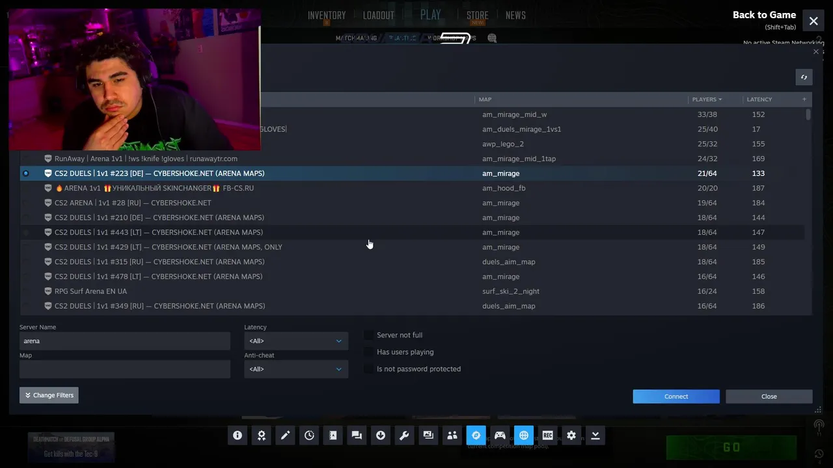Click the am_mirage_mid_1tap map cell
833x468 pixels.
point(519,159)
